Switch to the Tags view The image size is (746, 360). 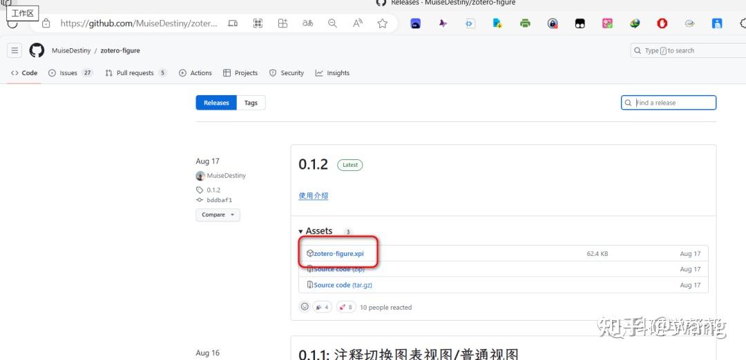(251, 103)
